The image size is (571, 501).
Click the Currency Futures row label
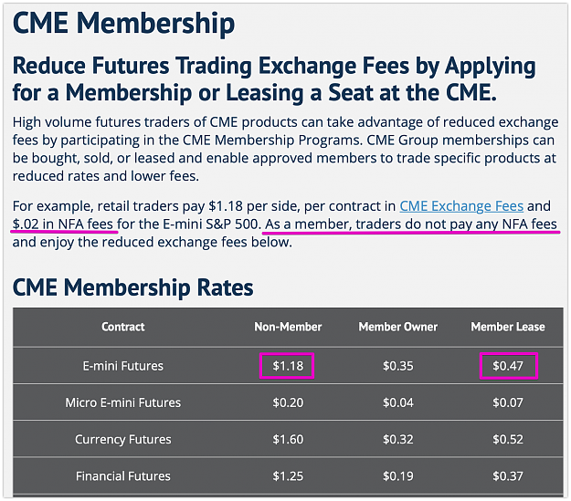(123, 440)
